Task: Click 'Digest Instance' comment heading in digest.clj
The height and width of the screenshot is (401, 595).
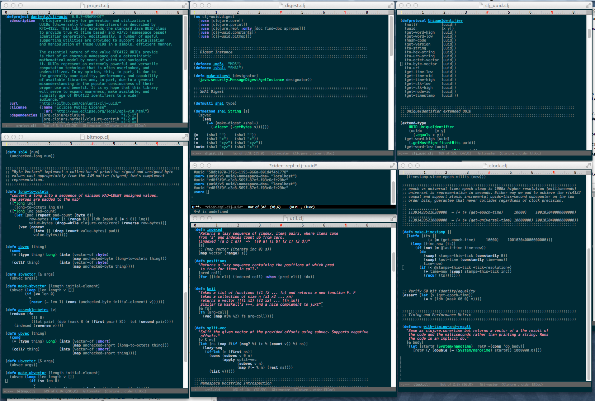Action: (216, 52)
